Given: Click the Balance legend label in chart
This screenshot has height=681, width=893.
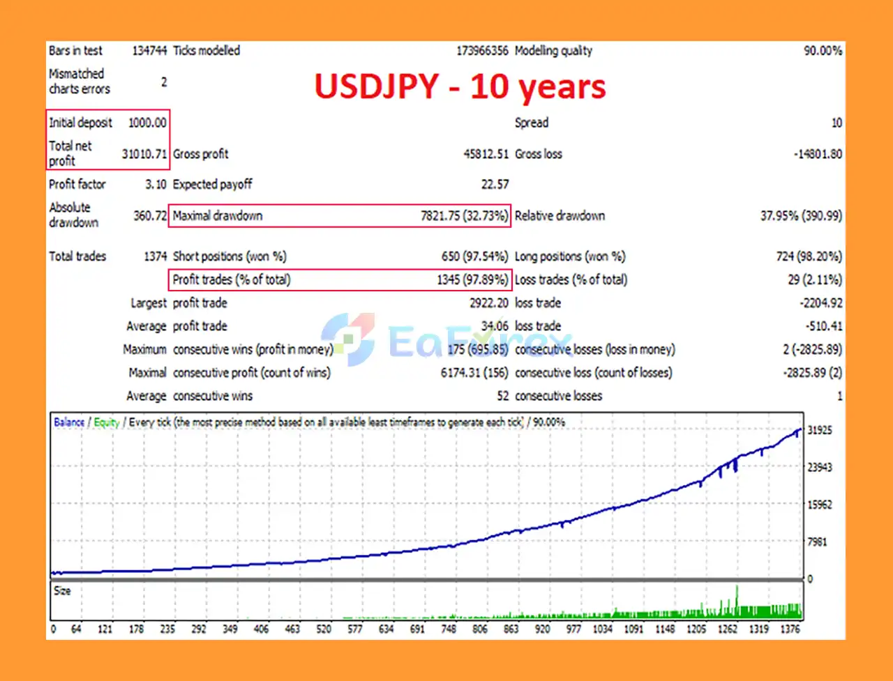Looking at the screenshot, I should 69,422.
